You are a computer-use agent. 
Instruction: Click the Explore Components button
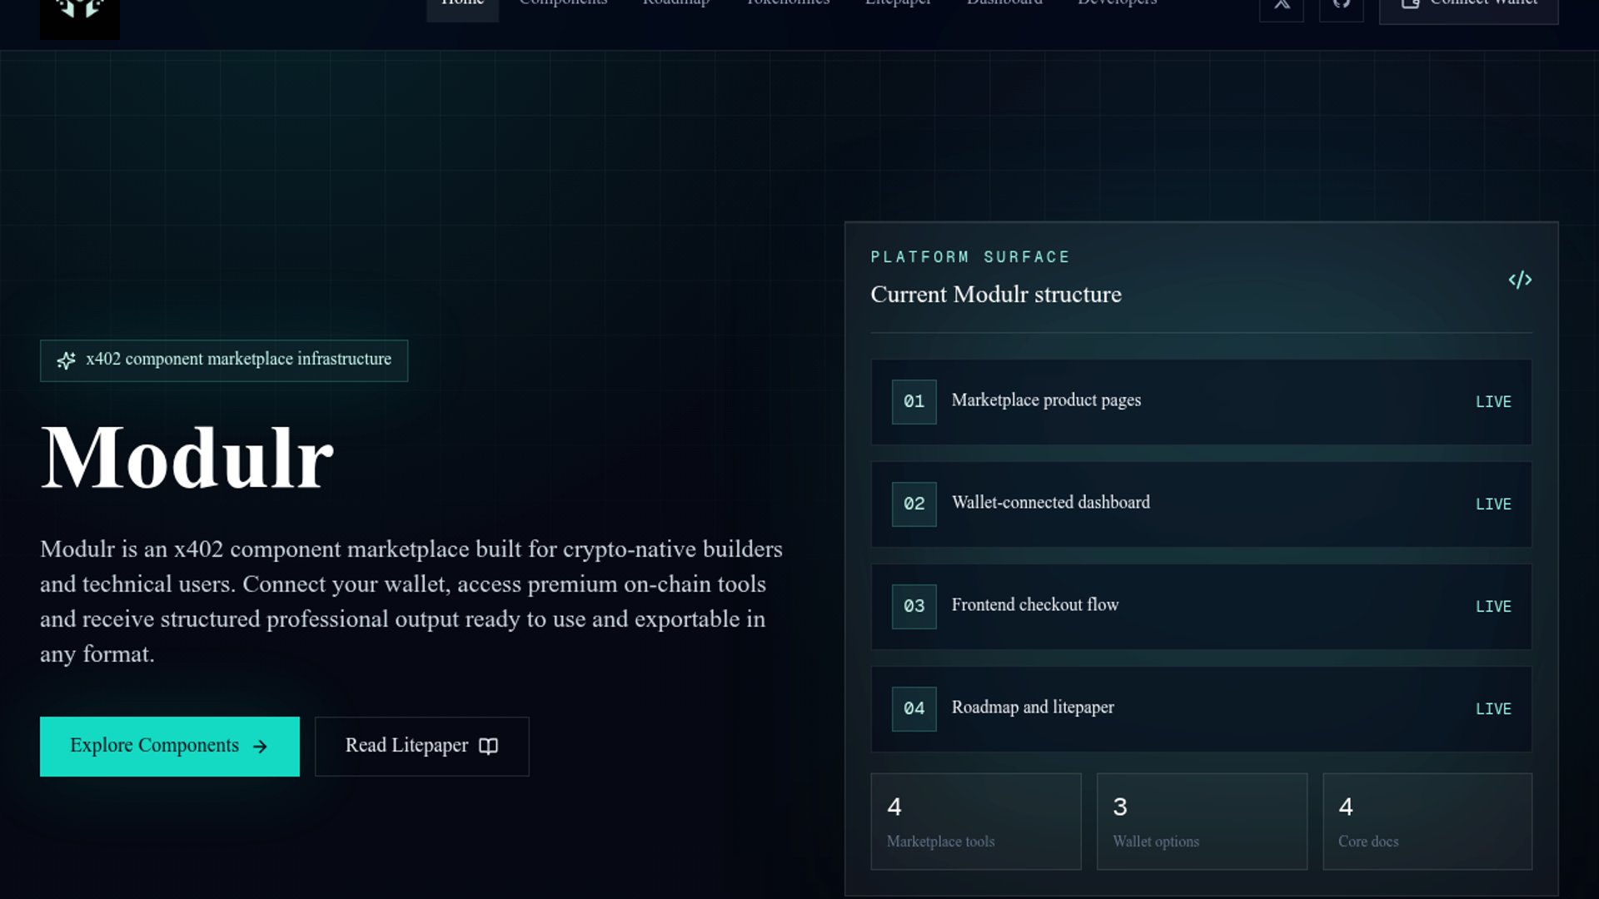(x=170, y=747)
